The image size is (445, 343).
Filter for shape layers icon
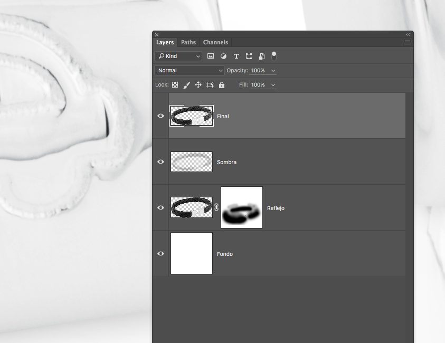tap(249, 56)
